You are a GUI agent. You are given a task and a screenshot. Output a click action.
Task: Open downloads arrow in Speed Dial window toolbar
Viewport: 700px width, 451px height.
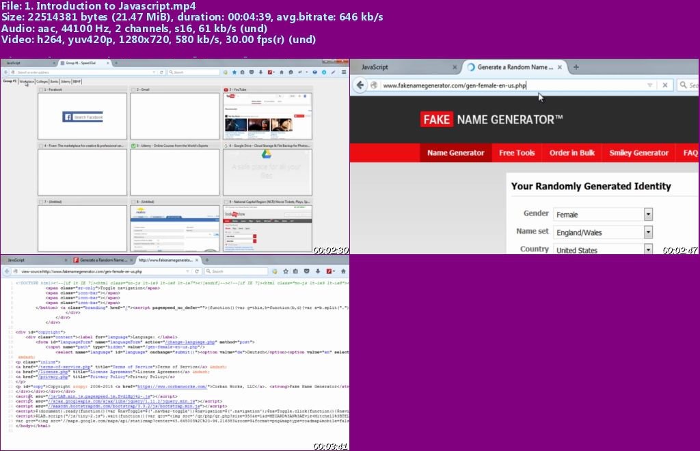260,72
